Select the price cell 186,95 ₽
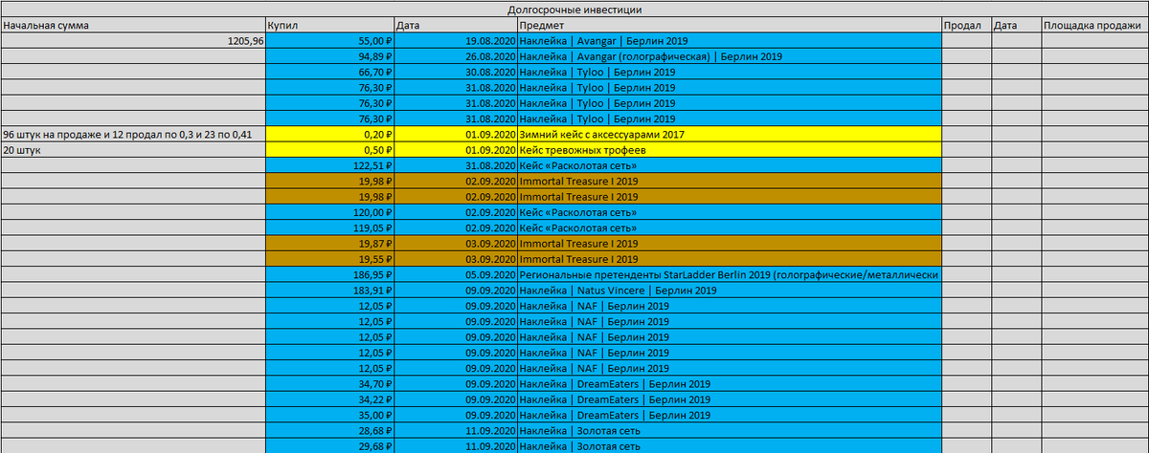Screen dimensions: 1149x453 [x=329, y=274]
